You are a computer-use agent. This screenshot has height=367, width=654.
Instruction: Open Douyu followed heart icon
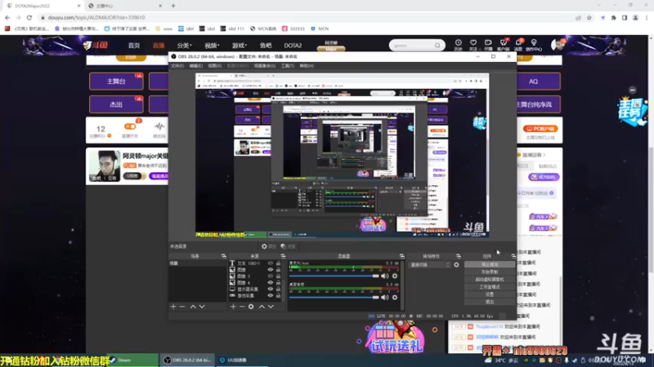tap(473, 45)
